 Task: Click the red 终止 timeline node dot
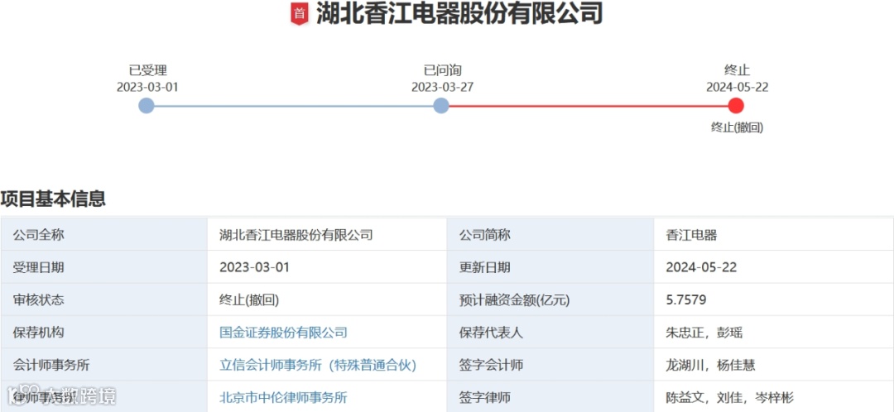[736, 105]
